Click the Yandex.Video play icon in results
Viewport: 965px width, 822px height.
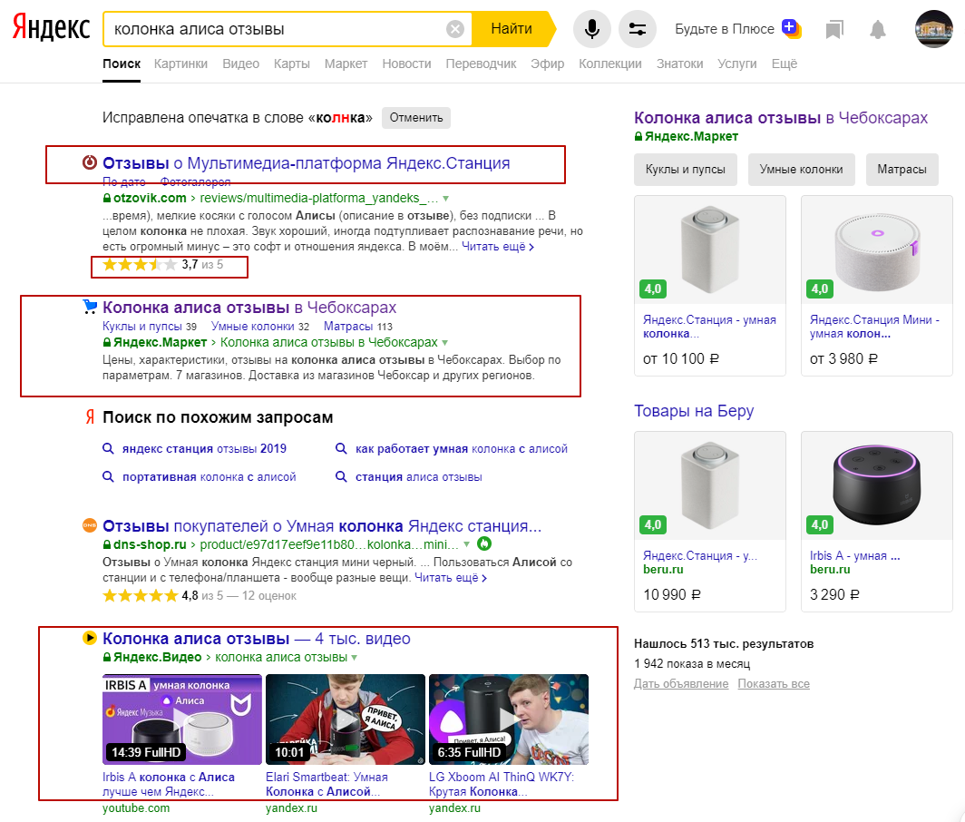(88, 638)
